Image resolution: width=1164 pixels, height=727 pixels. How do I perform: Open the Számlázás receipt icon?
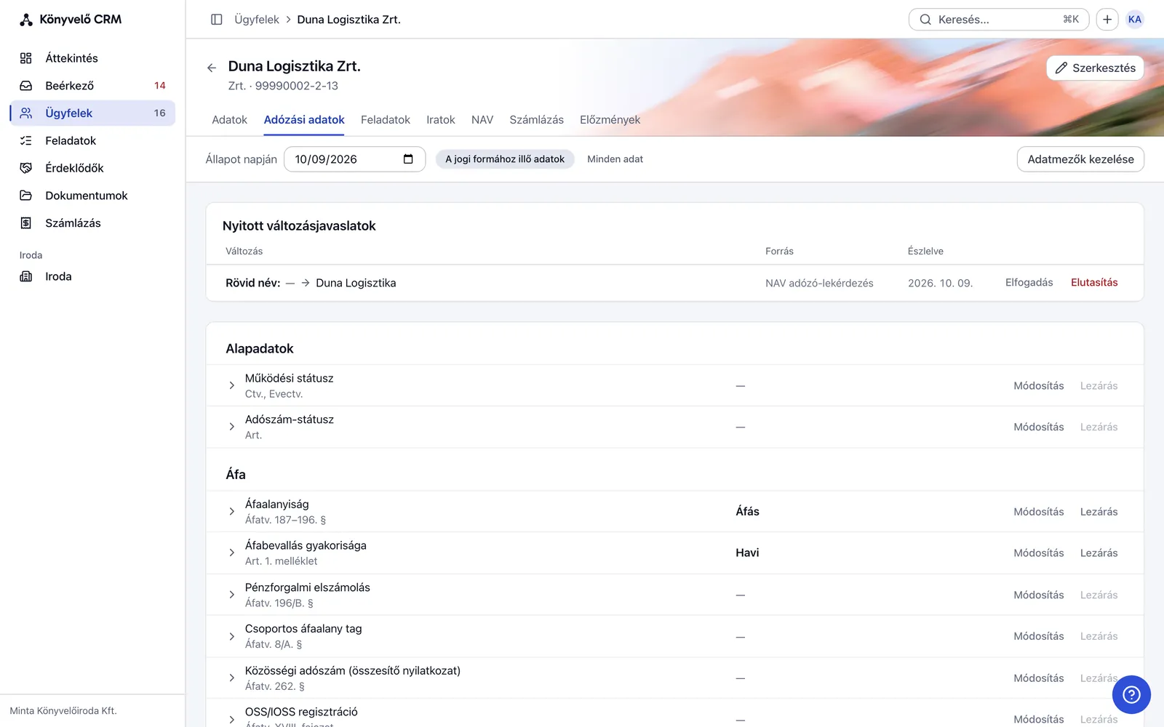click(x=26, y=223)
